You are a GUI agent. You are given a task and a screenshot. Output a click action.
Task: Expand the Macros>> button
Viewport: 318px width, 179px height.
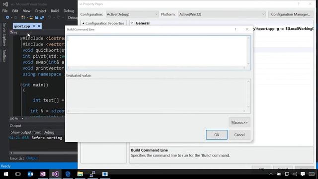(x=239, y=122)
